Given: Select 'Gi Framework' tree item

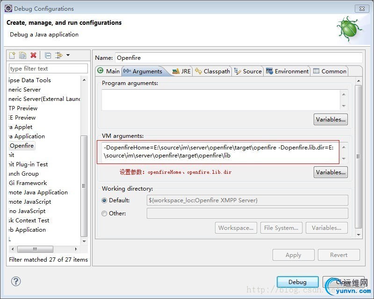Looking at the screenshot, I should point(28,183).
